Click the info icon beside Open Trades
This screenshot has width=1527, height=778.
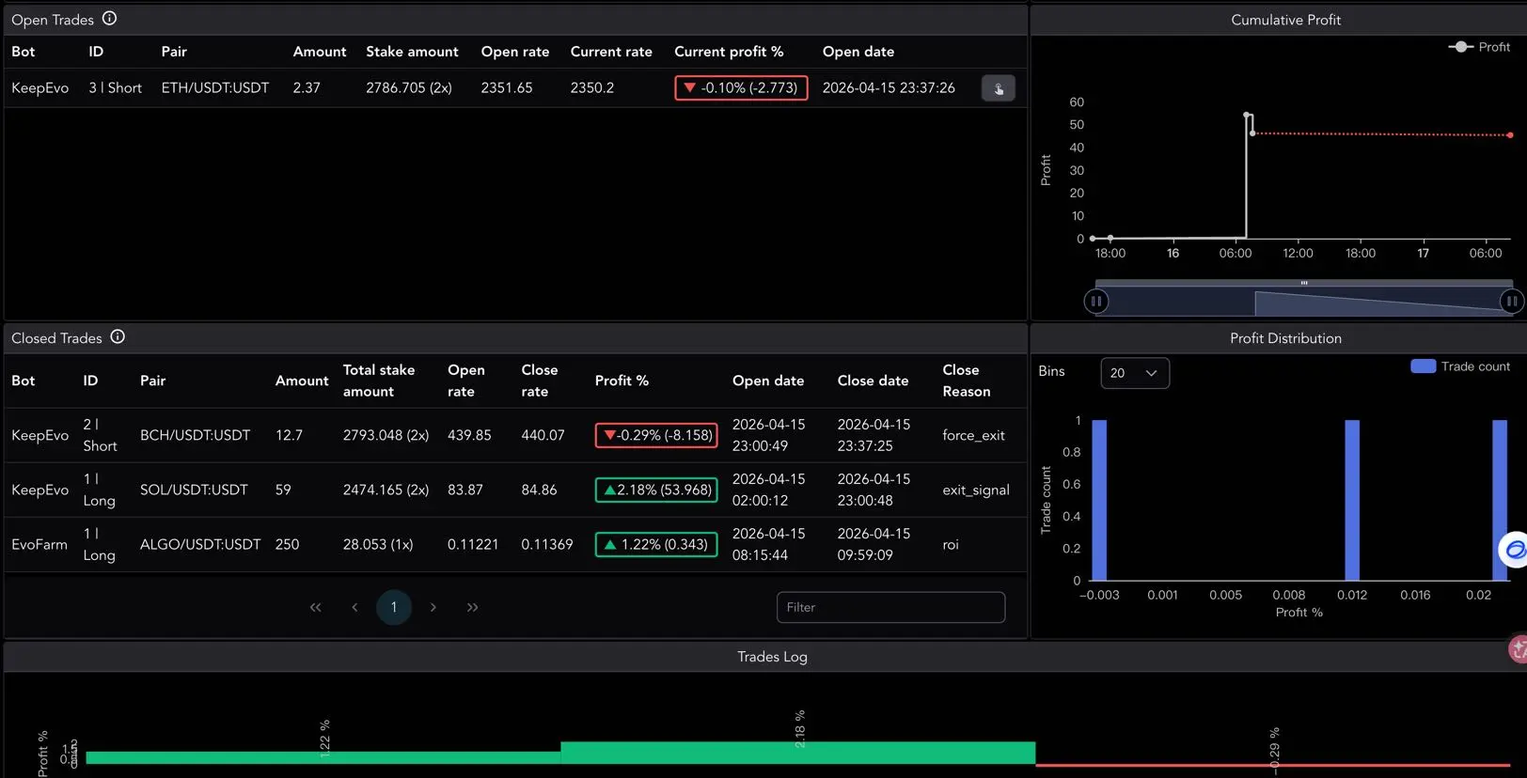pyautogui.click(x=109, y=19)
